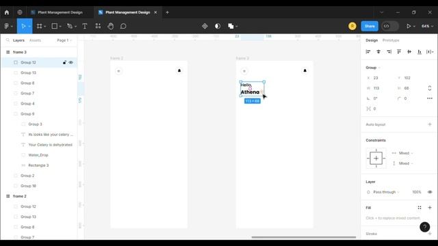
Task: Open the Pass through blend mode dropdown
Action: (x=386, y=192)
